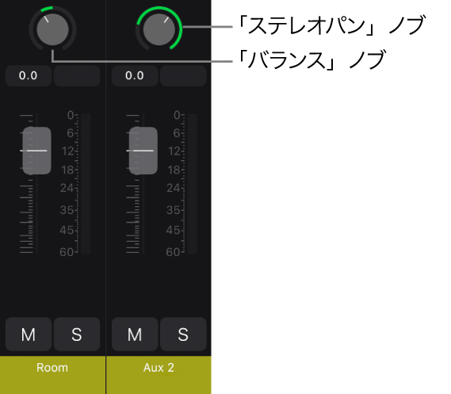The width and height of the screenshot is (451, 394).
Task: Select the Aux 2 gain value field showing 0.0
Action: (x=135, y=75)
